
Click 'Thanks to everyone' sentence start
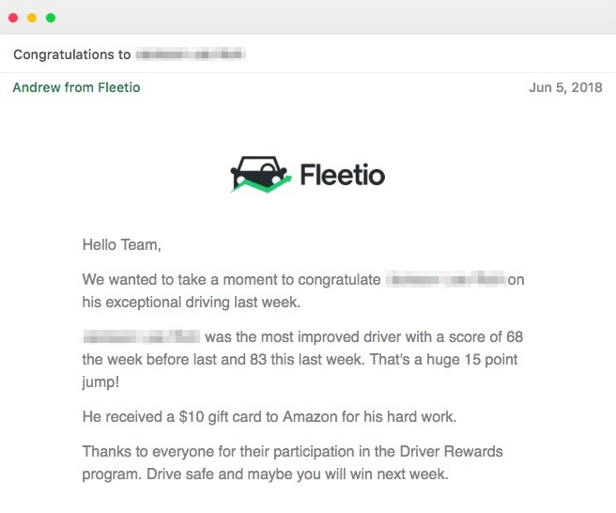141,452
